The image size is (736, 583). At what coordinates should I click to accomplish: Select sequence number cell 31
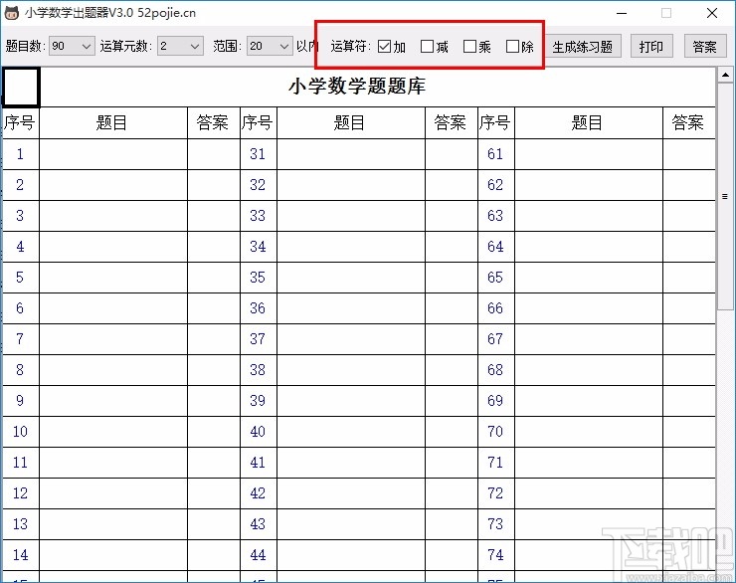(x=259, y=154)
